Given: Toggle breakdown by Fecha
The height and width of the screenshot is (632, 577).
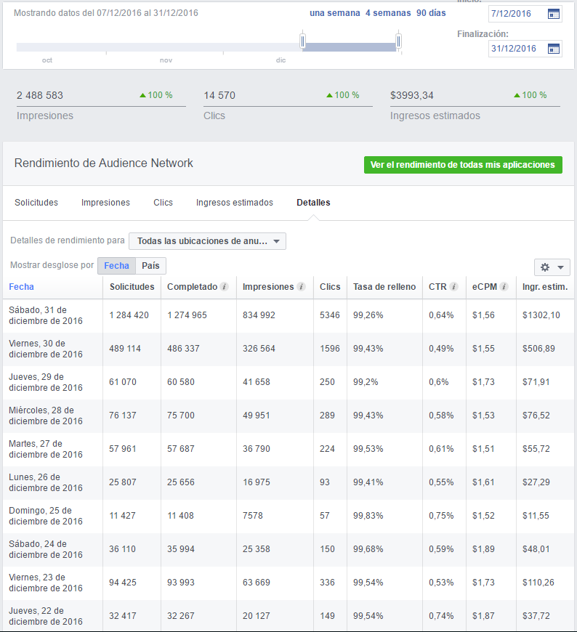Looking at the screenshot, I should (x=116, y=266).
